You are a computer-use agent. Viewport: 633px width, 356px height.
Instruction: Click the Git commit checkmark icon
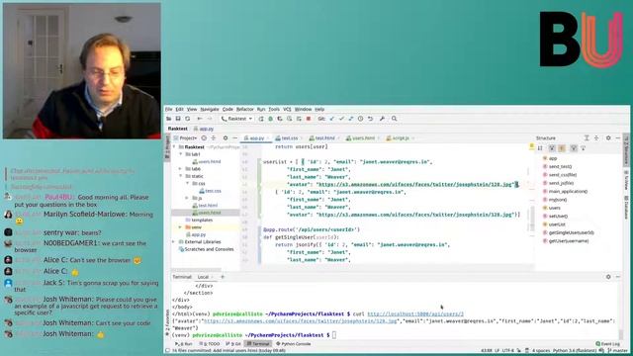click(x=341, y=119)
